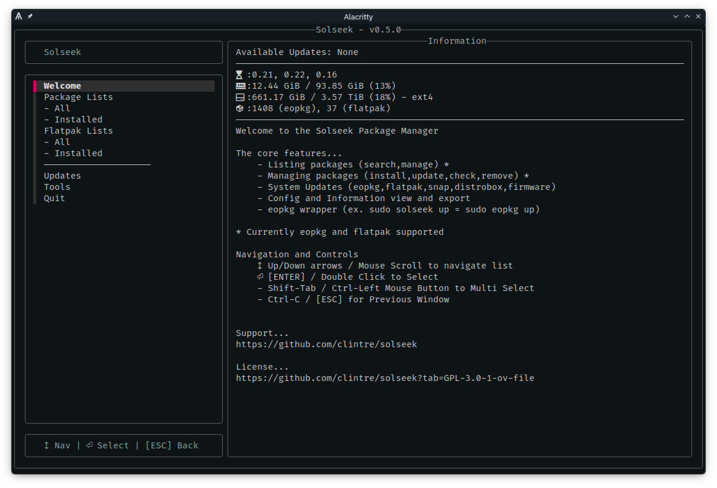Screen dimensions: 717x488
Task: Click the disk usage icon
Action: click(240, 97)
